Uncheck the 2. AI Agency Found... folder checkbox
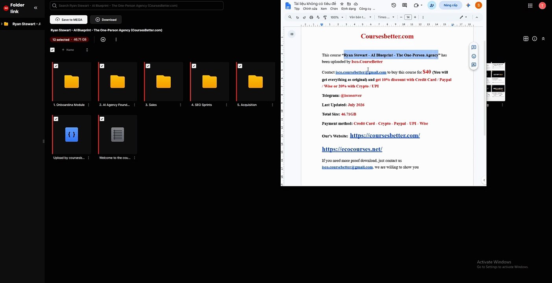This screenshot has height=283, width=552. (102, 66)
